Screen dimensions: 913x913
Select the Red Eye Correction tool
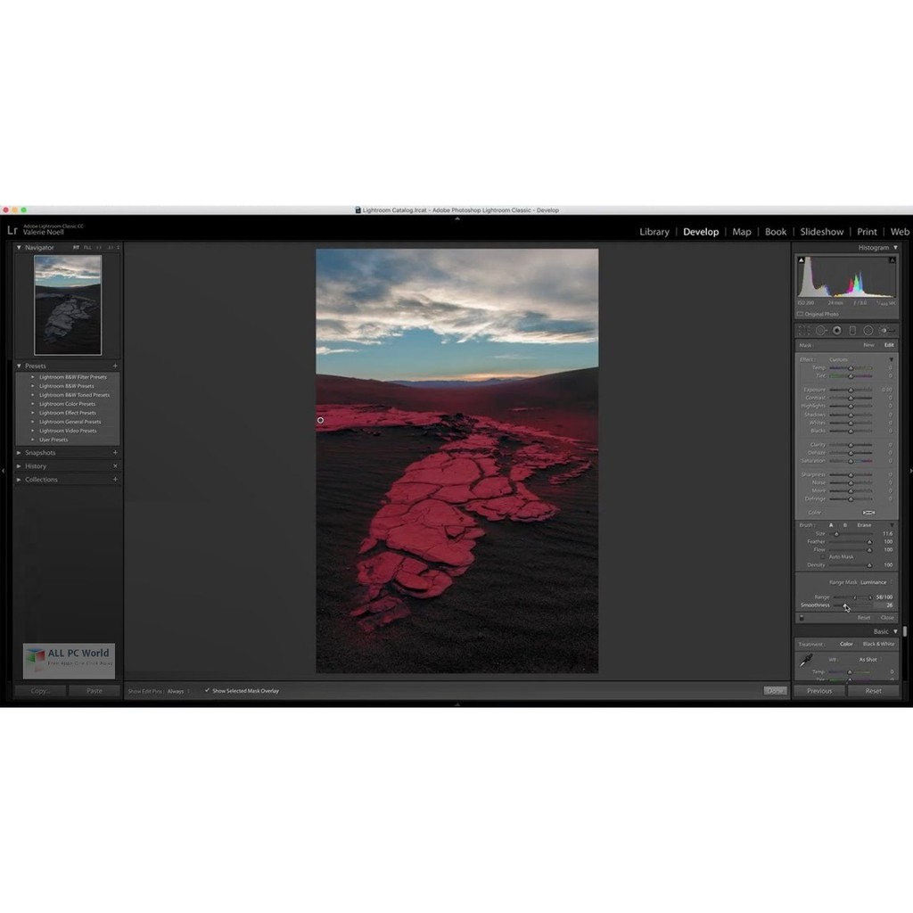click(x=836, y=330)
